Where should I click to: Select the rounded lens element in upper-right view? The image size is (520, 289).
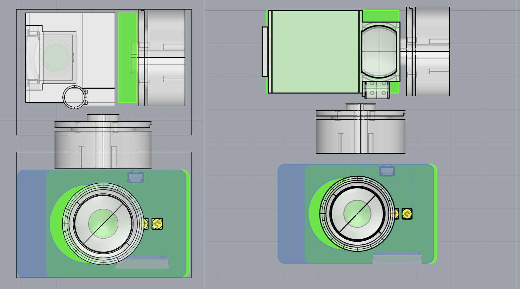[x=379, y=52]
